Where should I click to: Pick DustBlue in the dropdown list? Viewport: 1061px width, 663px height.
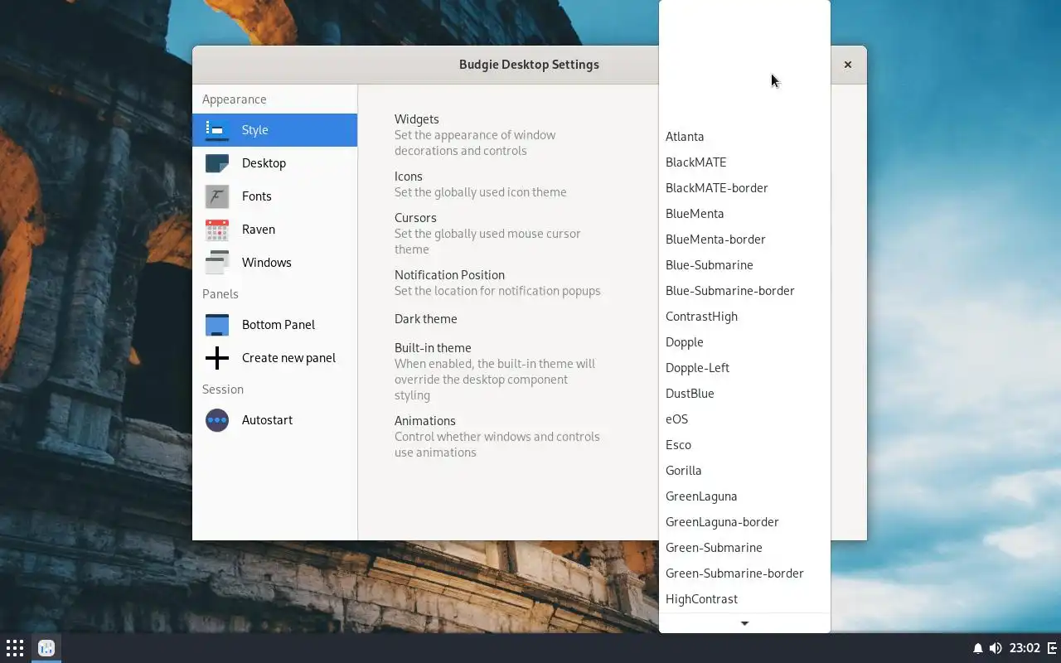tap(744, 394)
